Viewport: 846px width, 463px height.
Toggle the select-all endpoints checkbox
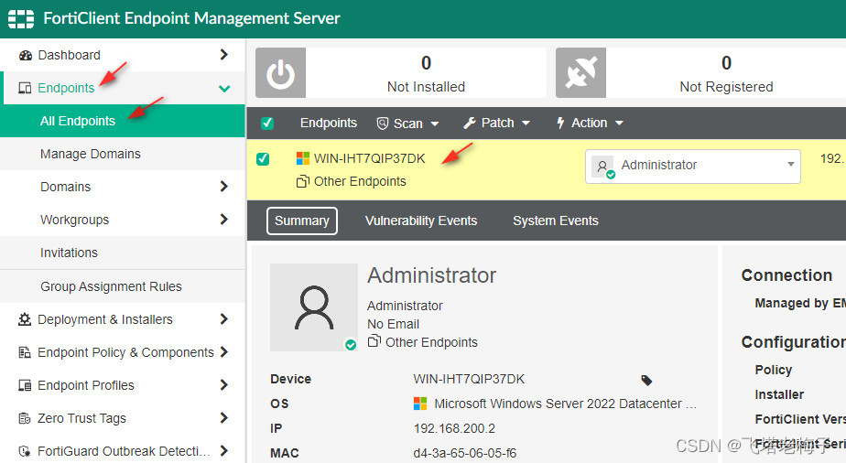pos(267,124)
